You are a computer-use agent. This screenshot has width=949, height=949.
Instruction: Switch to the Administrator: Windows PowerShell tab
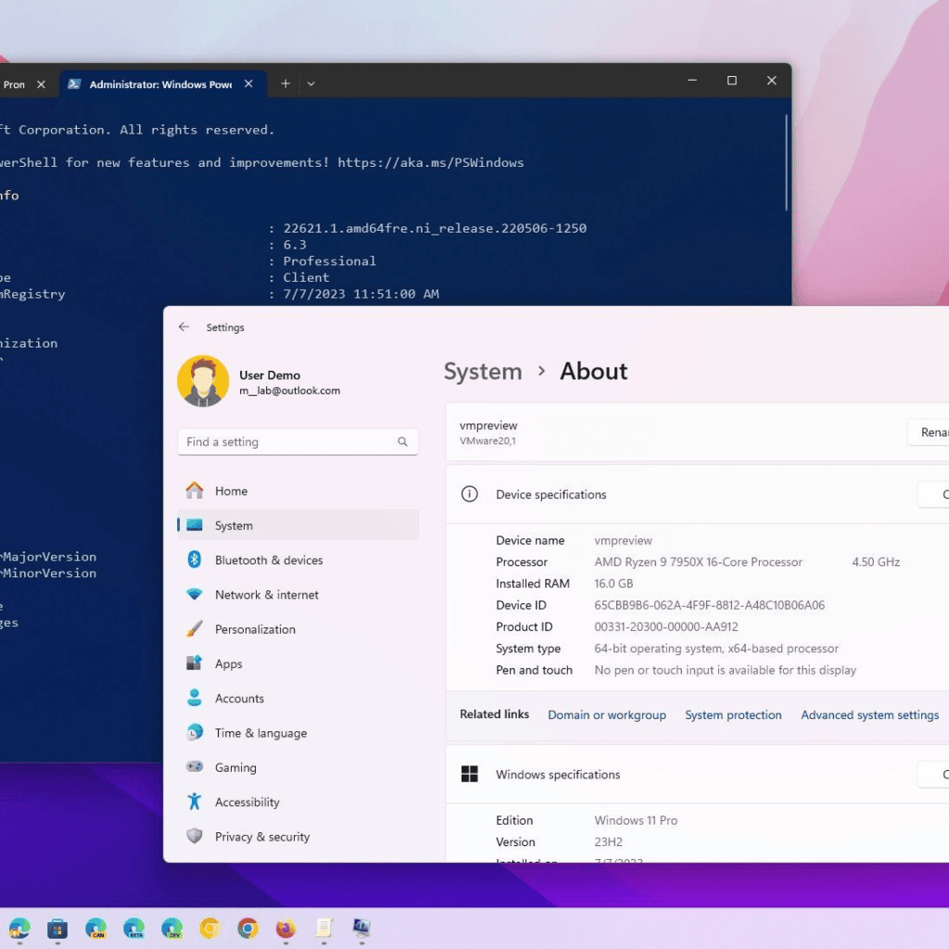158,83
